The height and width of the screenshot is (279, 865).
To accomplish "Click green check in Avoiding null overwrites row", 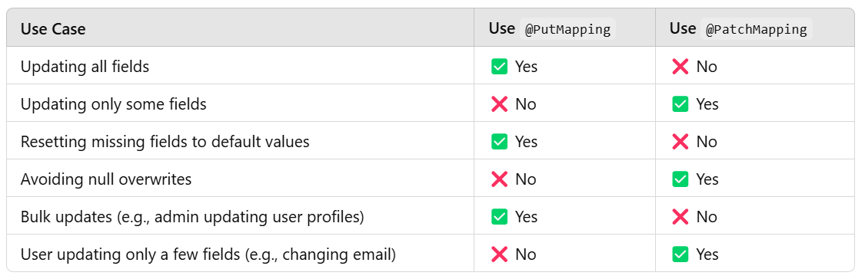I will click(x=680, y=179).
